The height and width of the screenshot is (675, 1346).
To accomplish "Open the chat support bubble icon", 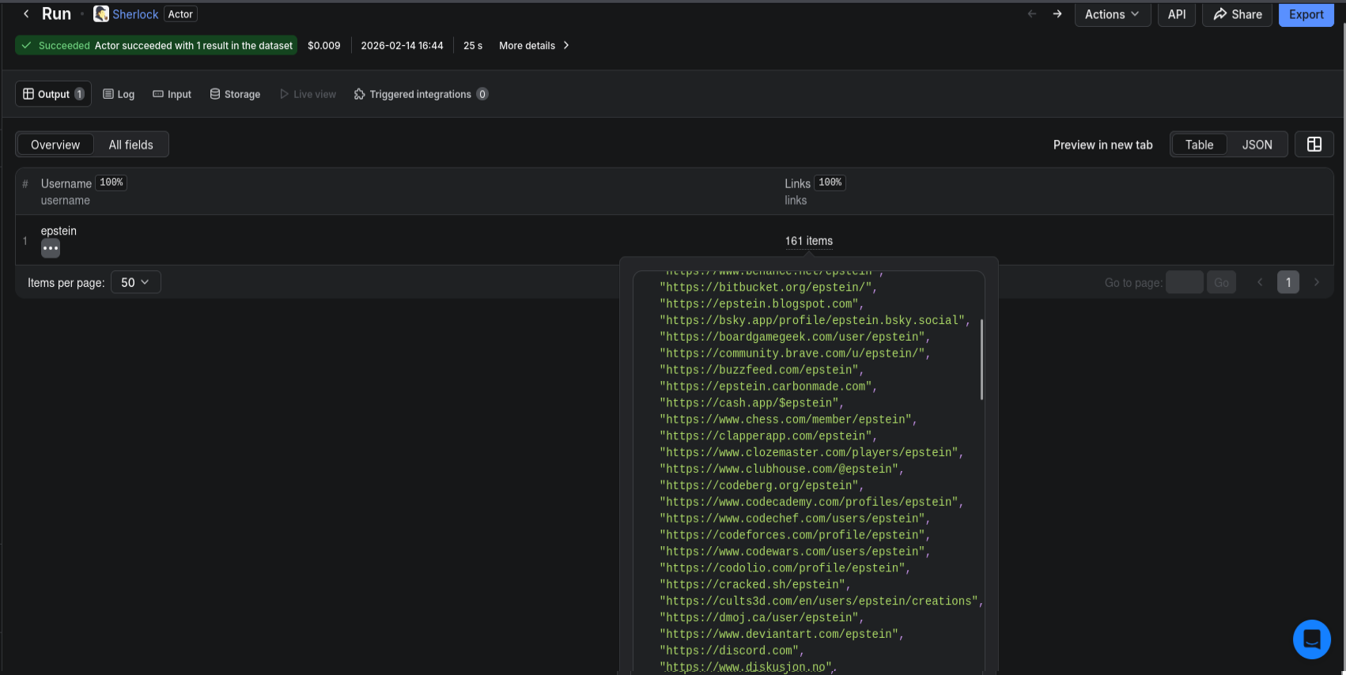I will 1312,639.
